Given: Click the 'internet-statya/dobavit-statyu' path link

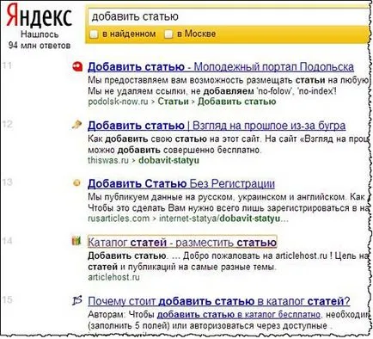Looking at the screenshot, I should coord(223,219).
